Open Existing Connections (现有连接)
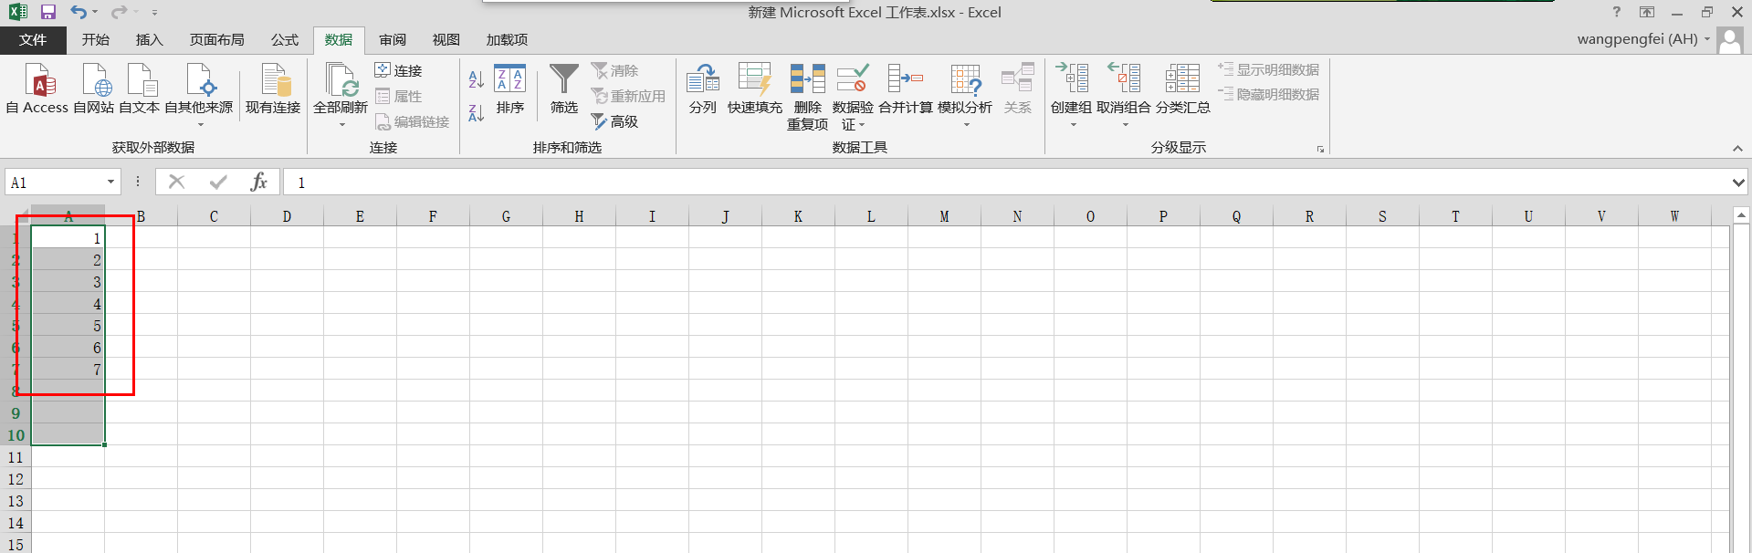This screenshot has width=1752, height=553. 273,89
